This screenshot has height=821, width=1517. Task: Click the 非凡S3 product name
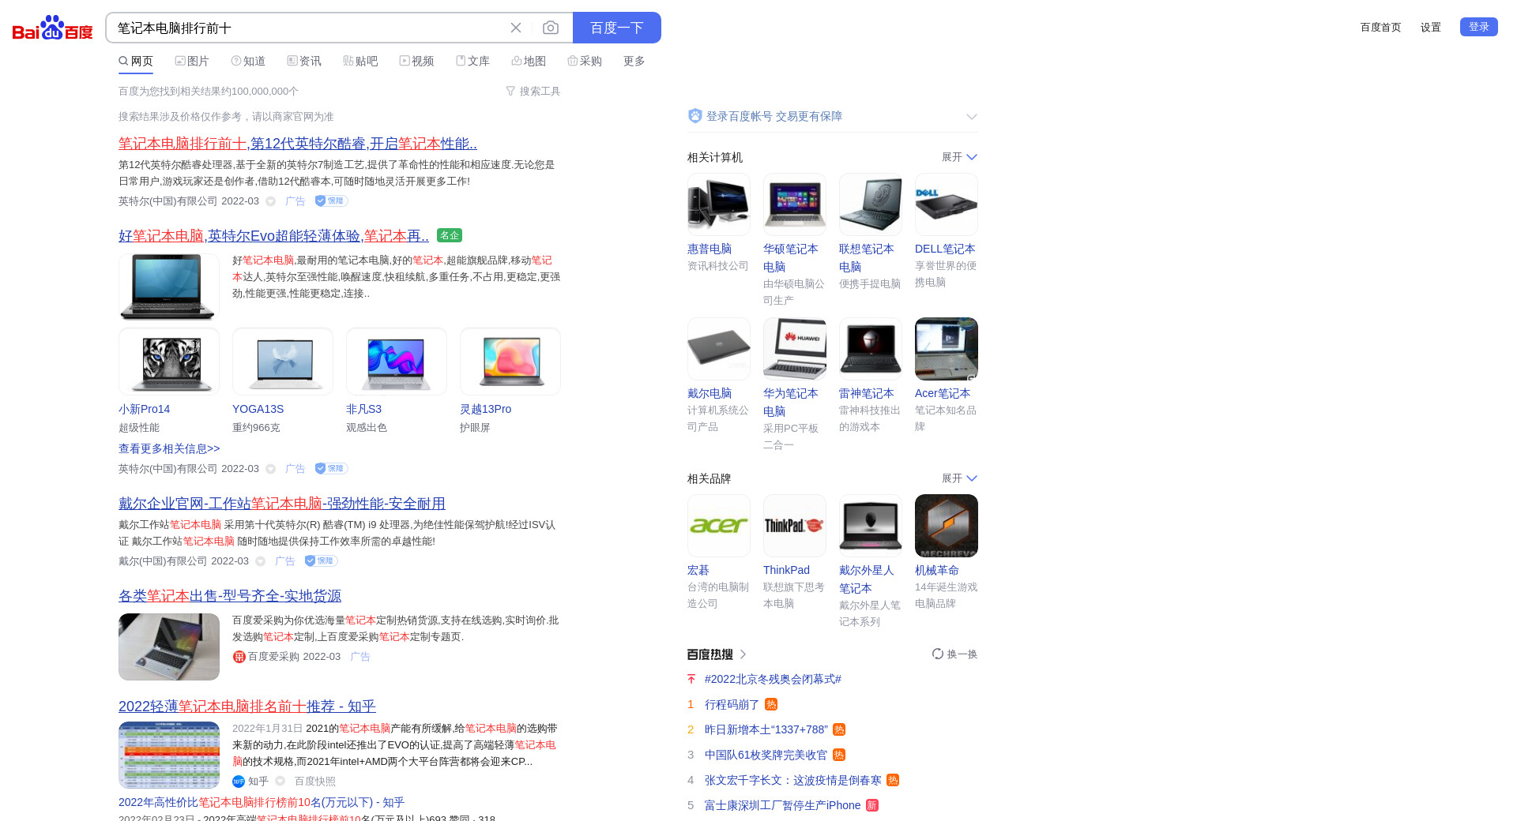(363, 409)
